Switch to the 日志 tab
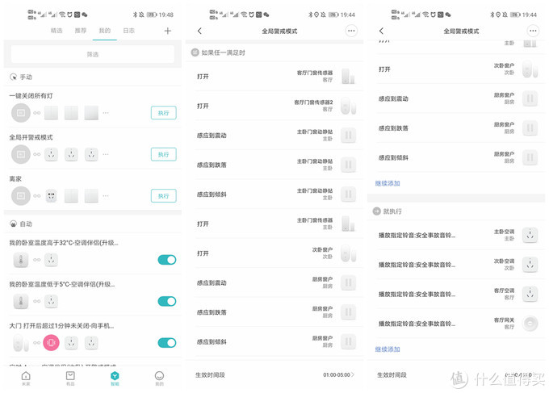549x393 pixels. (x=129, y=31)
